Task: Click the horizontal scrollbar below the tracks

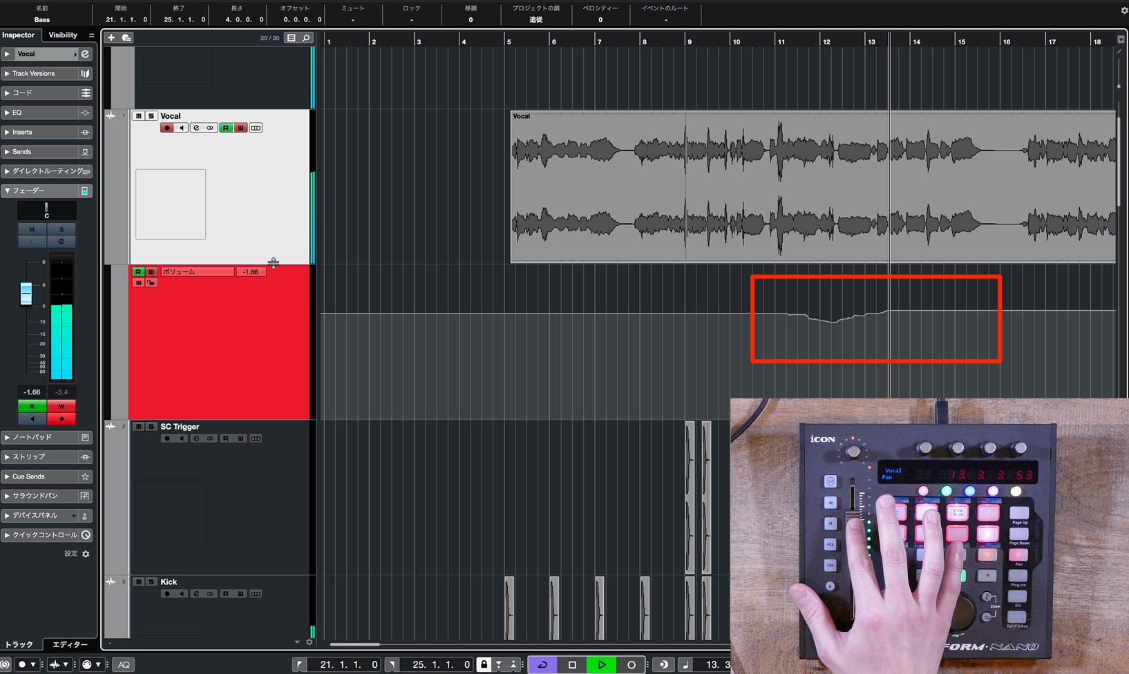Action: [x=355, y=644]
